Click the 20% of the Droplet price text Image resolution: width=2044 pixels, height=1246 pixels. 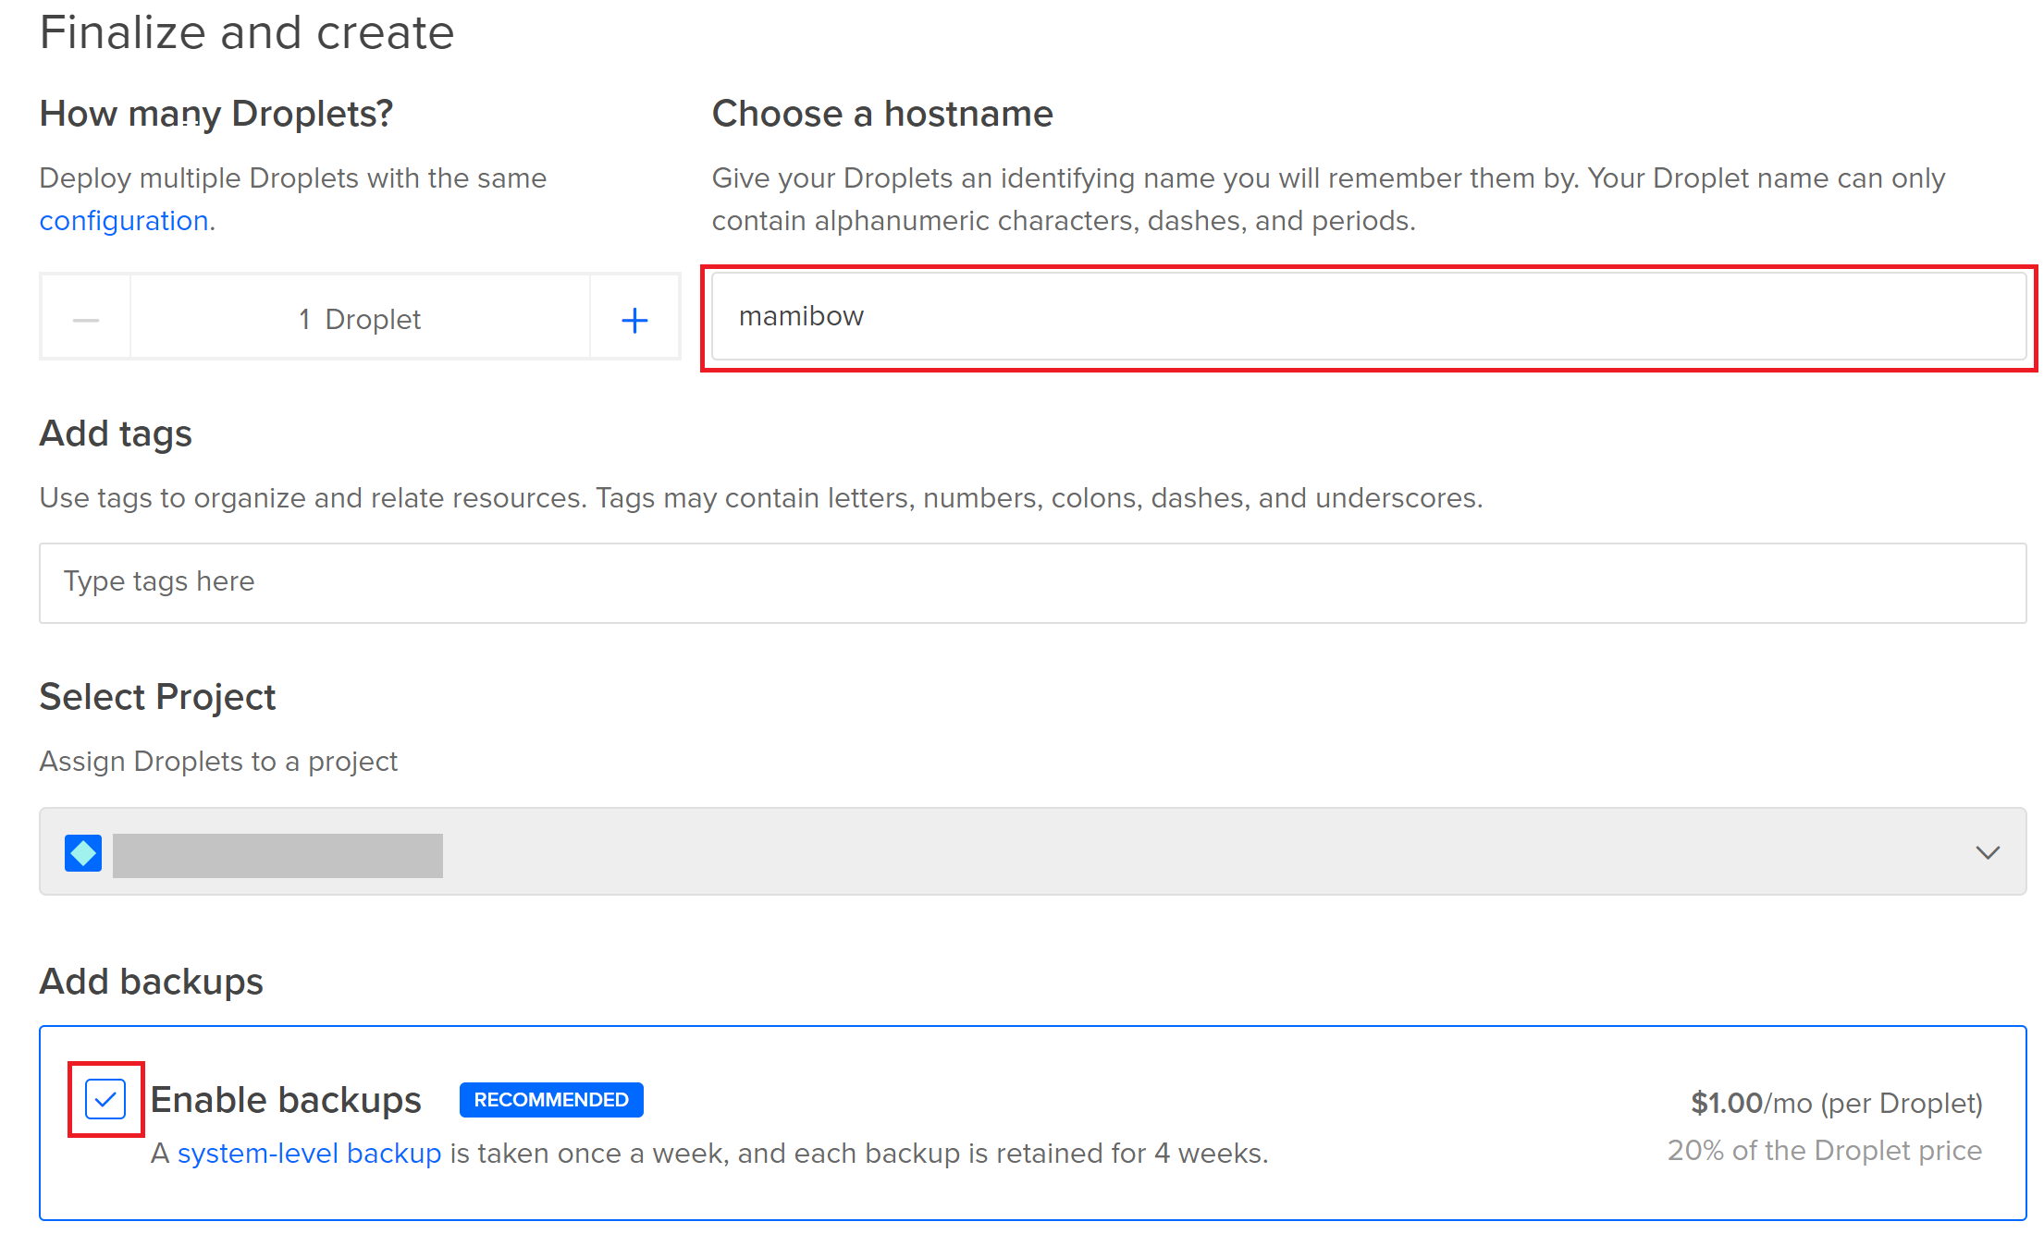tap(1824, 1150)
